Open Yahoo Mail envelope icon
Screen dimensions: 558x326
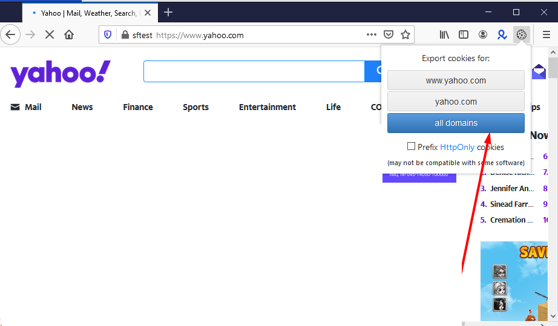coord(539,72)
